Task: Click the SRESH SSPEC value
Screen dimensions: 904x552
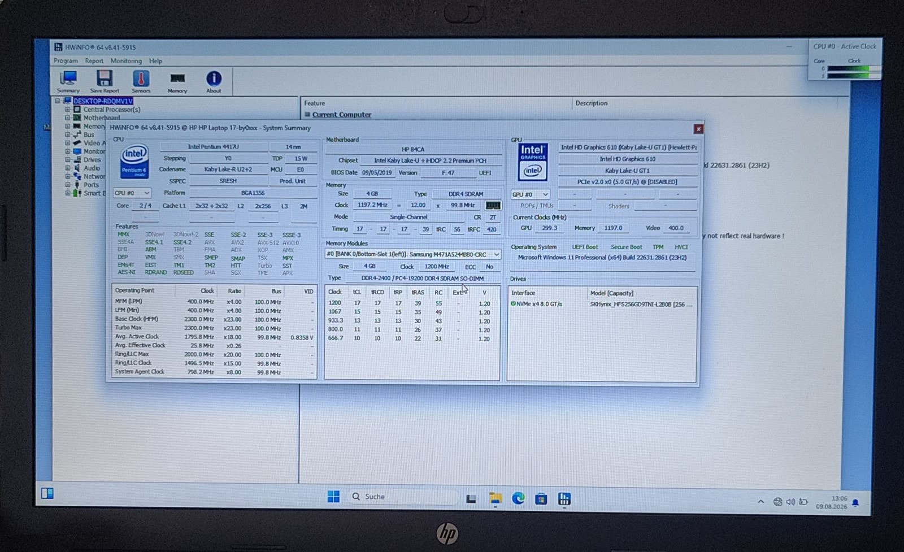Action: [228, 181]
